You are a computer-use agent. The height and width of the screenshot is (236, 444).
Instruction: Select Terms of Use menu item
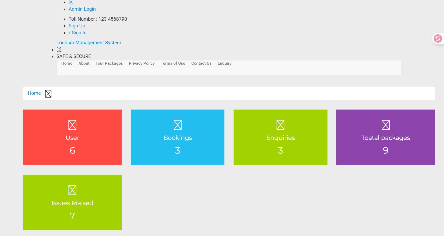(x=173, y=63)
